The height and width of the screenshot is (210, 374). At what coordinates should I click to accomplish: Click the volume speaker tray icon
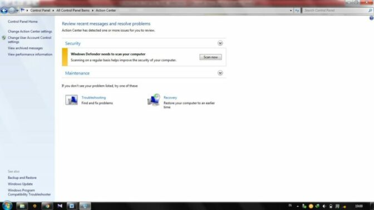[x=324, y=206]
